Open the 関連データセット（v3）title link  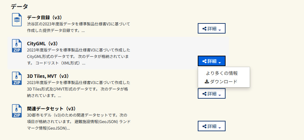[52, 109]
